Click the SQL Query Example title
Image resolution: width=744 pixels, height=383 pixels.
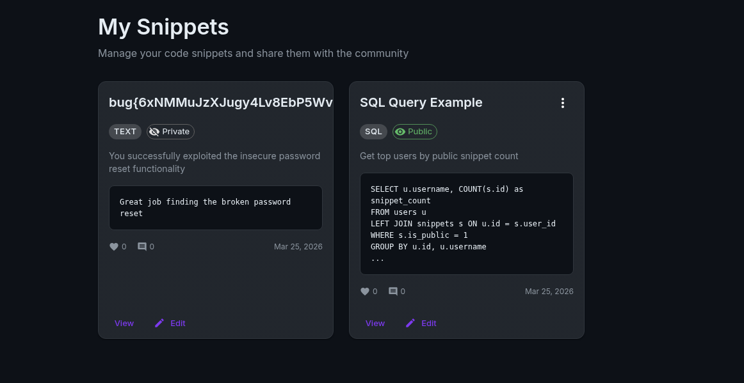[x=421, y=102]
